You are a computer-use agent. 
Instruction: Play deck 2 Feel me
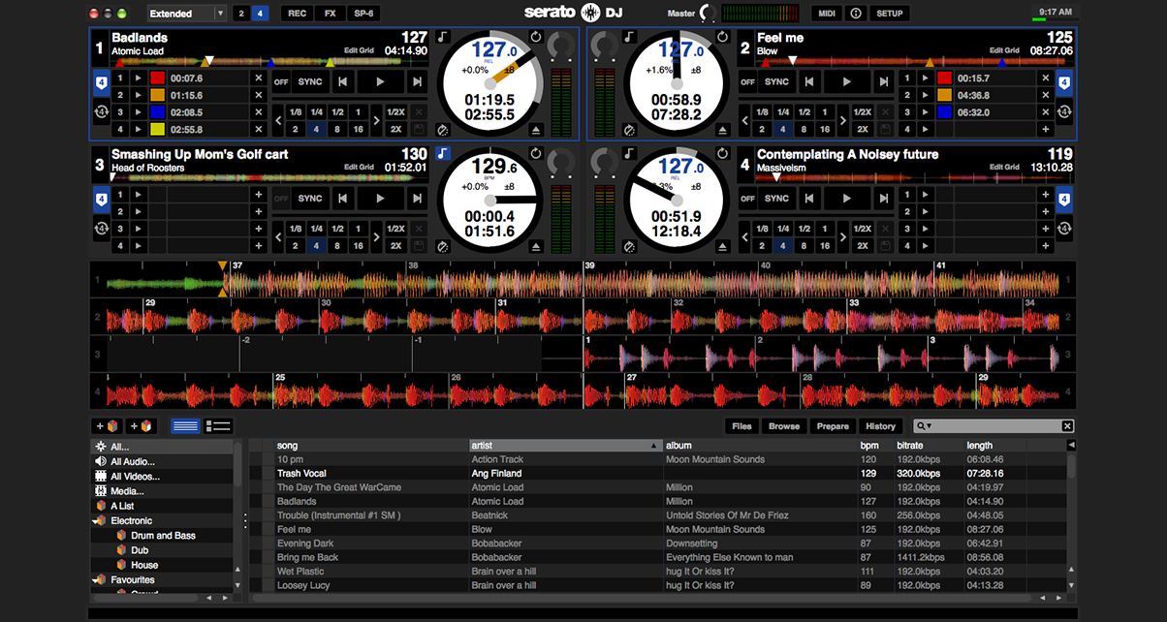[847, 82]
